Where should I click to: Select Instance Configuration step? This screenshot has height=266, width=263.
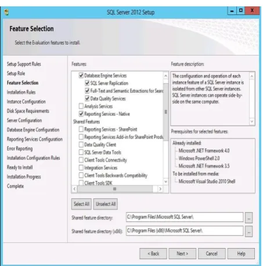(x=26, y=101)
